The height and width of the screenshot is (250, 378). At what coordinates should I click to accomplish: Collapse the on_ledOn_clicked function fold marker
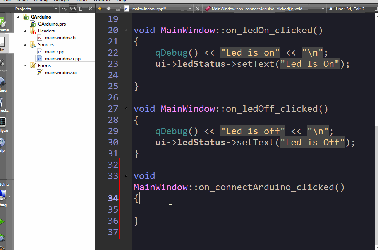[x=126, y=30]
